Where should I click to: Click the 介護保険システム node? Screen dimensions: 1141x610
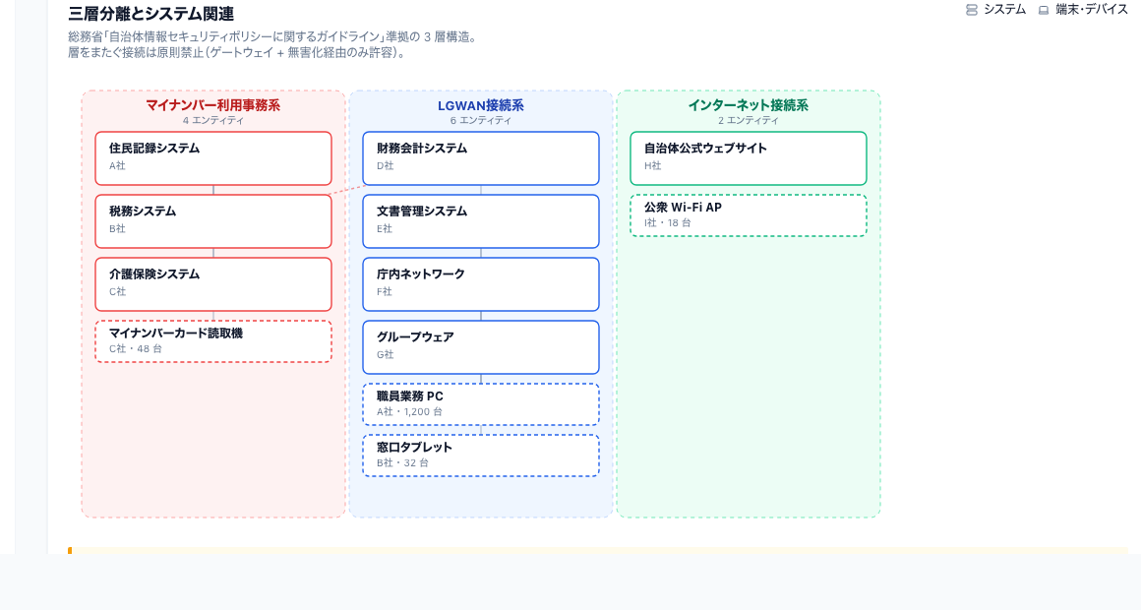213,283
